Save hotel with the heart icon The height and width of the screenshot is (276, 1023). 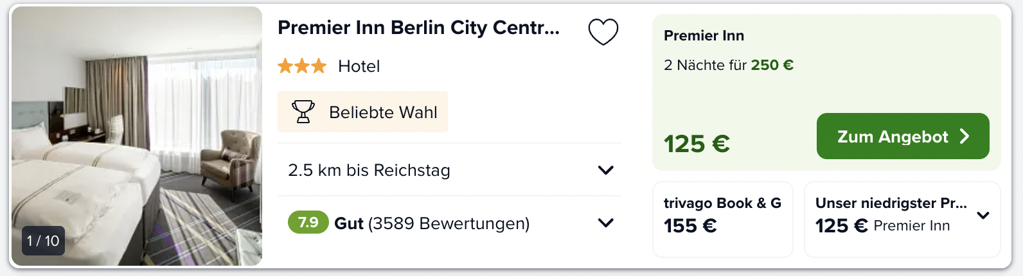coord(603,31)
